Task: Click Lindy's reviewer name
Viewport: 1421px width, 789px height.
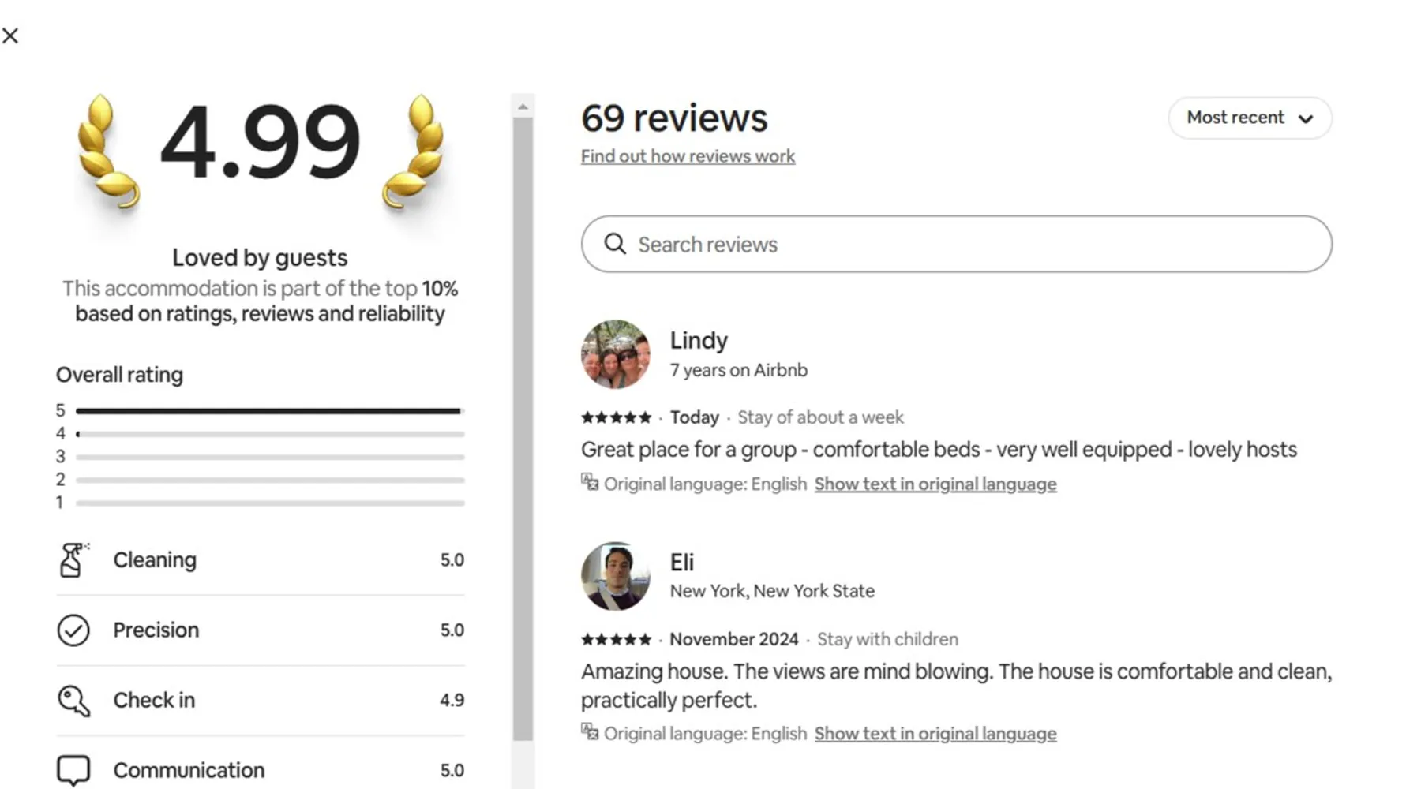Action: tap(699, 340)
